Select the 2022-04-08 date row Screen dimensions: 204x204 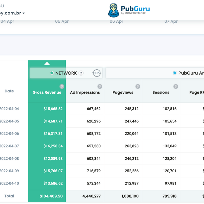[x=9, y=159]
